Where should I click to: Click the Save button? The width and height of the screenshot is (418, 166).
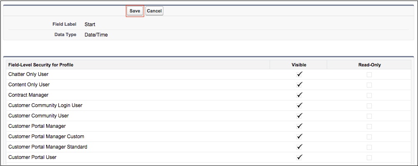tap(135, 11)
